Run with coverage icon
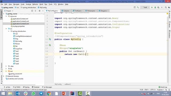 click(x=158, y=7)
